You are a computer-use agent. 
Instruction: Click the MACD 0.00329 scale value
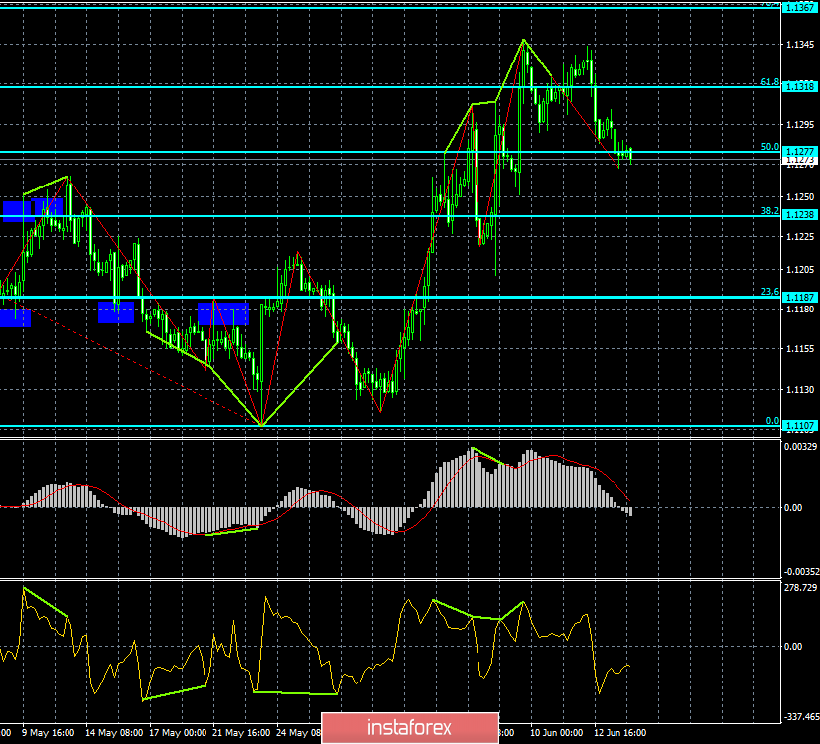(x=801, y=446)
